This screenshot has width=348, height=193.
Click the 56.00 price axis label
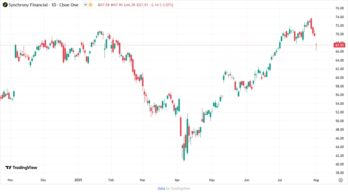click(x=339, y=95)
